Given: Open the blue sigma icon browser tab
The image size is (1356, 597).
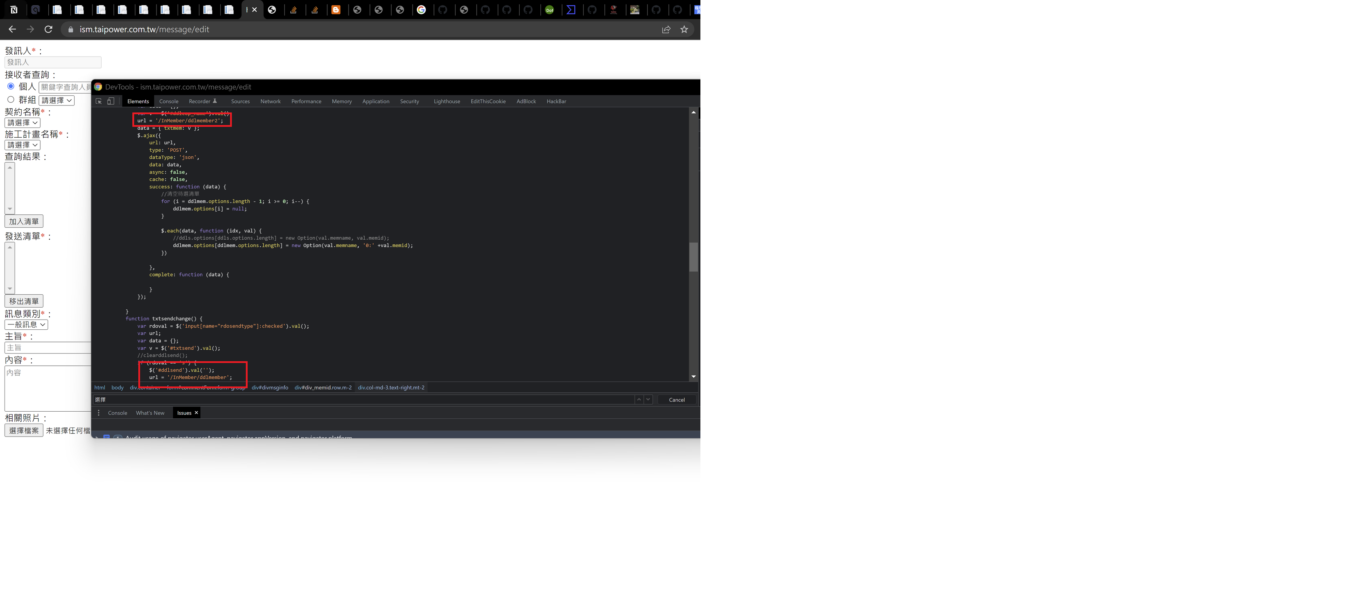Looking at the screenshot, I should (x=571, y=9).
